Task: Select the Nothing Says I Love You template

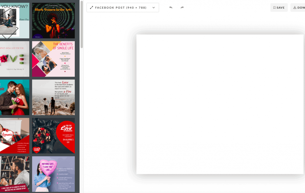Action: [x=54, y=174]
